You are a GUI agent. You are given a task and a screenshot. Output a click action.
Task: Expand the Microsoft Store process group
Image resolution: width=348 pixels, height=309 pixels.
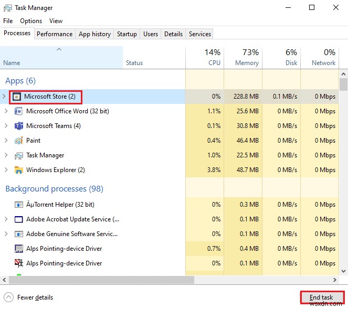pyautogui.click(x=5, y=97)
